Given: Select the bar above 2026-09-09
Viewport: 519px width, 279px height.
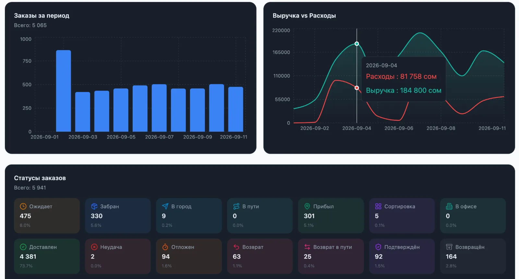Looking at the screenshot, I should click(x=198, y=110).
